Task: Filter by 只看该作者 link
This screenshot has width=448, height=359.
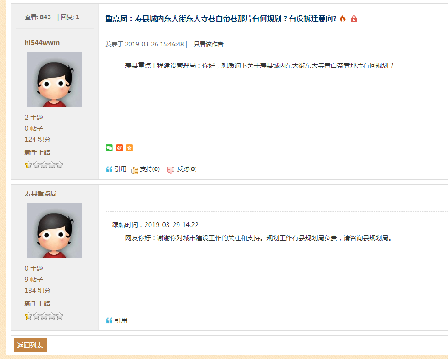Action: click(x=208, y=44)
